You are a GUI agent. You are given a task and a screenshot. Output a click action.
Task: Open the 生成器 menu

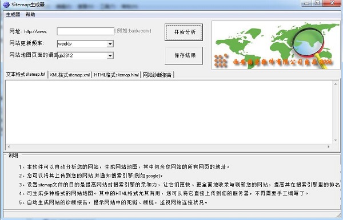point(13,14)
